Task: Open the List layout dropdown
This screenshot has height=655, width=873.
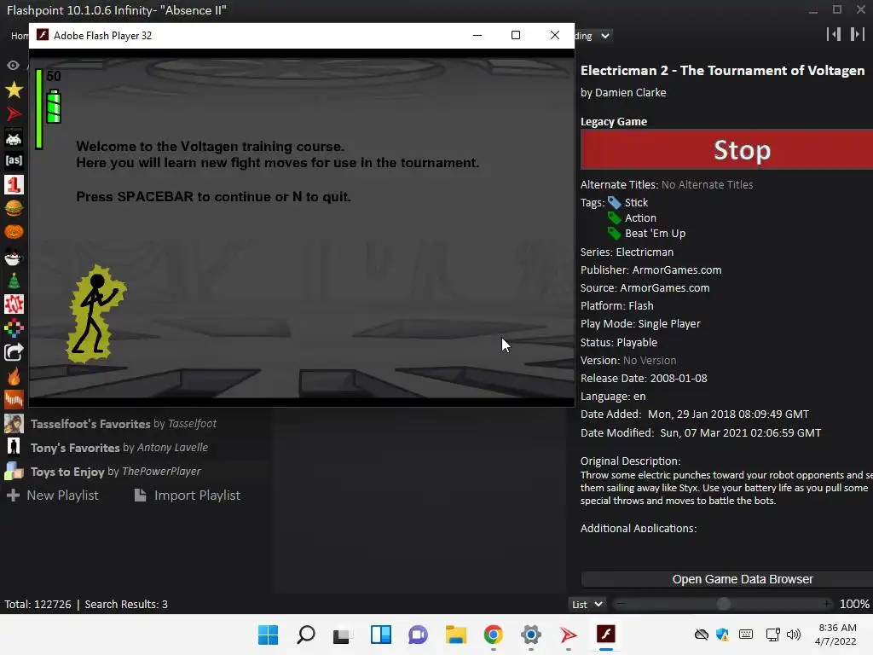Action: point(587,605)
